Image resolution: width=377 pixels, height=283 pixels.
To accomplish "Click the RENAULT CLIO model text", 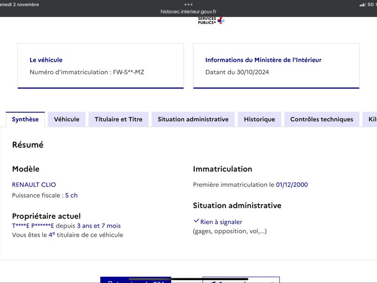I will [x=34, y=184].
